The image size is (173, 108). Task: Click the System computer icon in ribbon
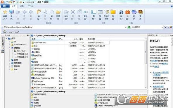pyautogui.click(x=11, y=12)
